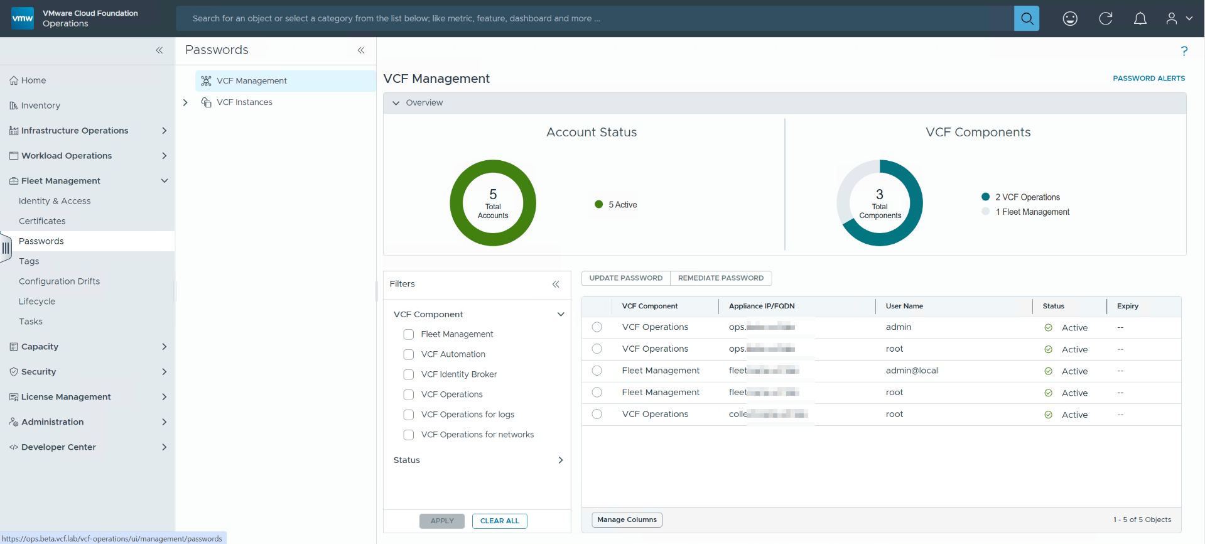This screenshot has width=1205, height=544.
Task: Click REMEDIATE PASSWORD button
Action: pos(721,278)
